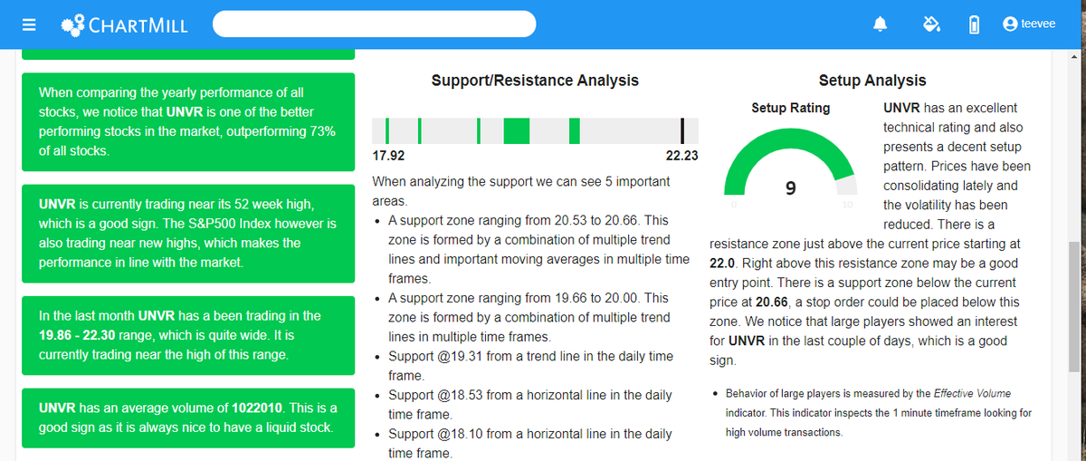
Task: Click the 17.92 low value label
Action: click(389, 156)
